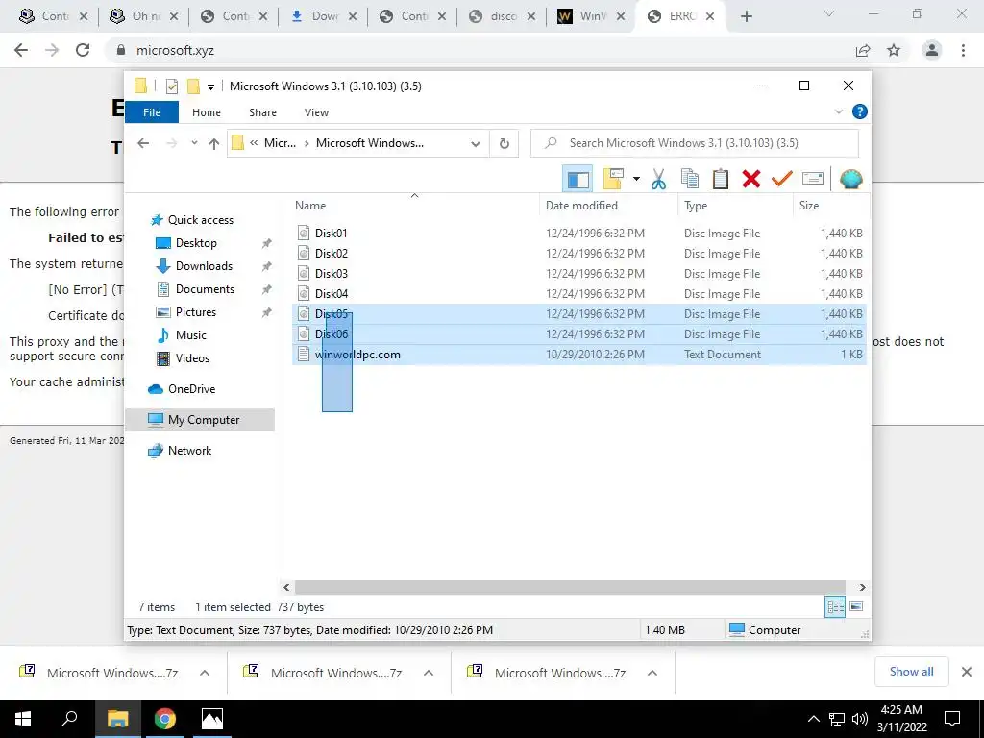Click the horizontal scrollbar in file list
Viewport: 984px width, 738px height.
(570, 587)
